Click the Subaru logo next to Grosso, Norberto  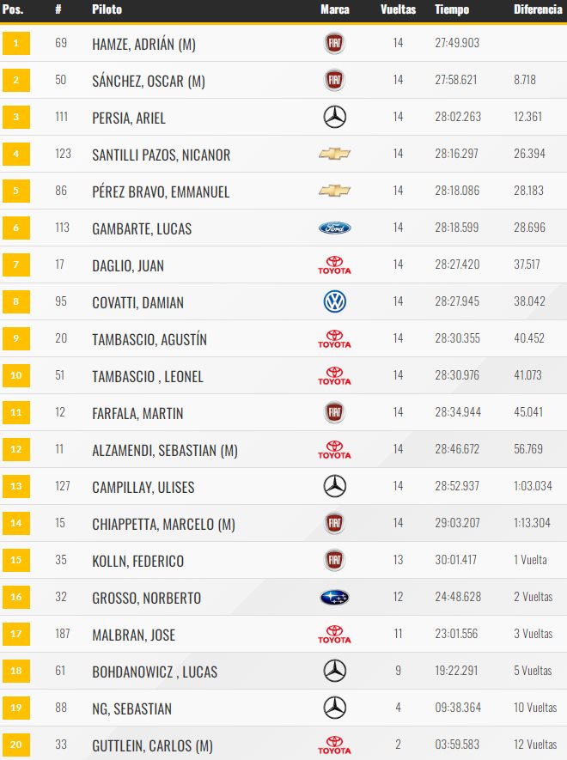[x=334, y=597]
